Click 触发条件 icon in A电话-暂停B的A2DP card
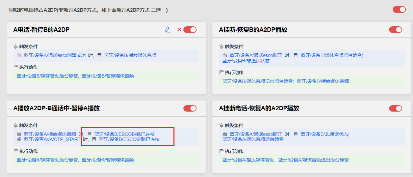 15,47
